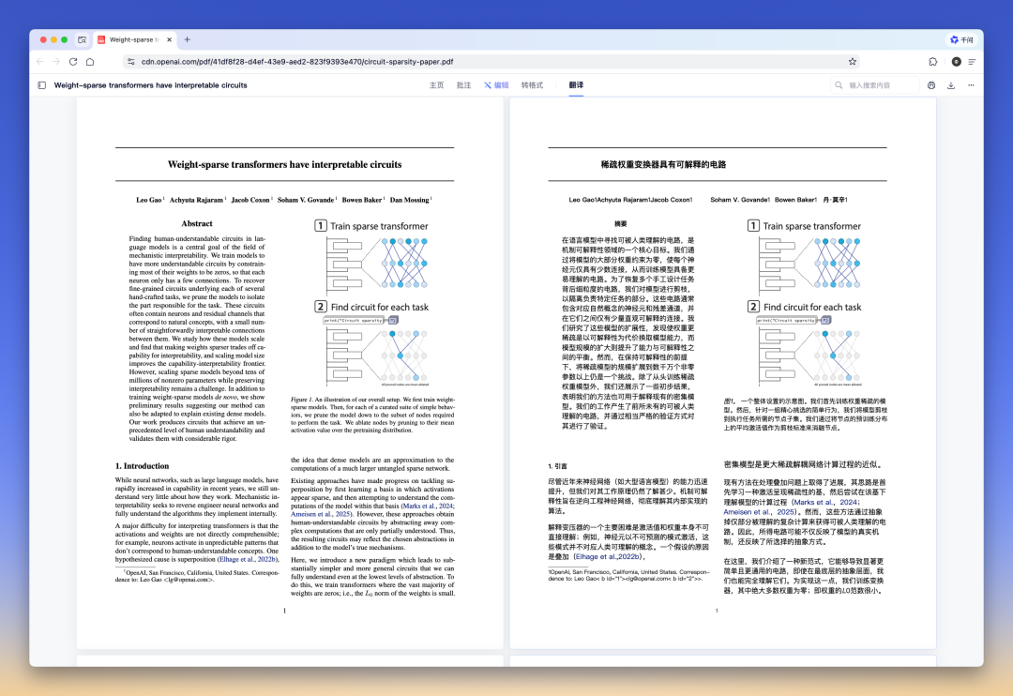The image size is (1013, 696).
Task: Bookmark this page with star icon
Action: pos(852,62)
